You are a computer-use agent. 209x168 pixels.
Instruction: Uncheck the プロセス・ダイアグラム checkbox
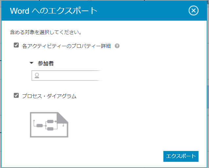(16, 95)
